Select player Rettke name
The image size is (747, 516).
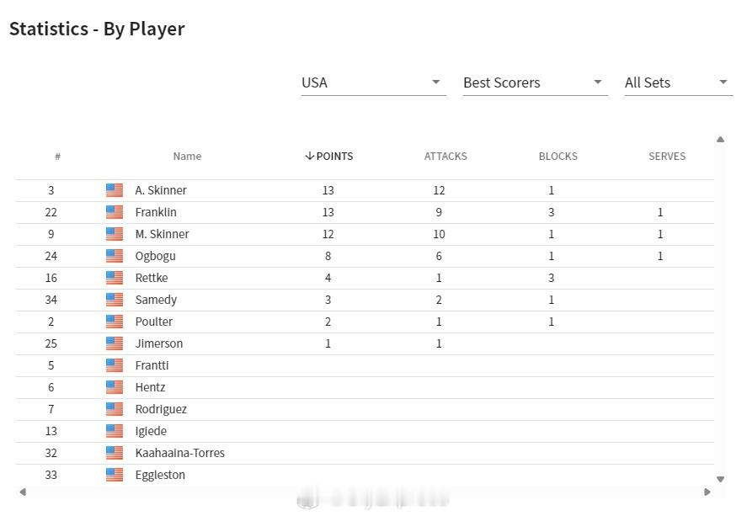coord(152,278)
